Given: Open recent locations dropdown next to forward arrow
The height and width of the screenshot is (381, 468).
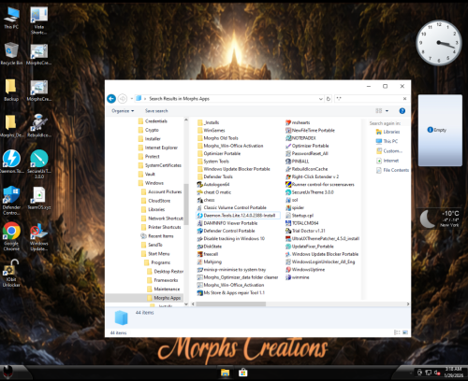Looking at the screenshot, I should pyautogui.click(x=132, y=99).
